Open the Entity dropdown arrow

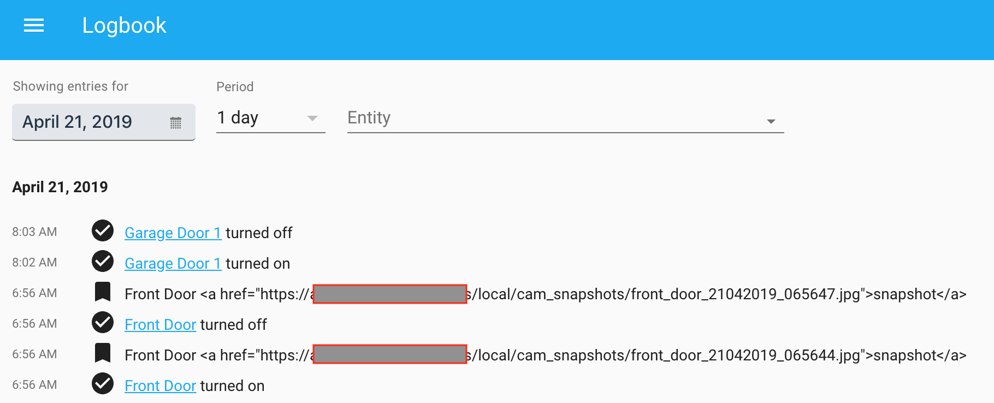[771, 121]
